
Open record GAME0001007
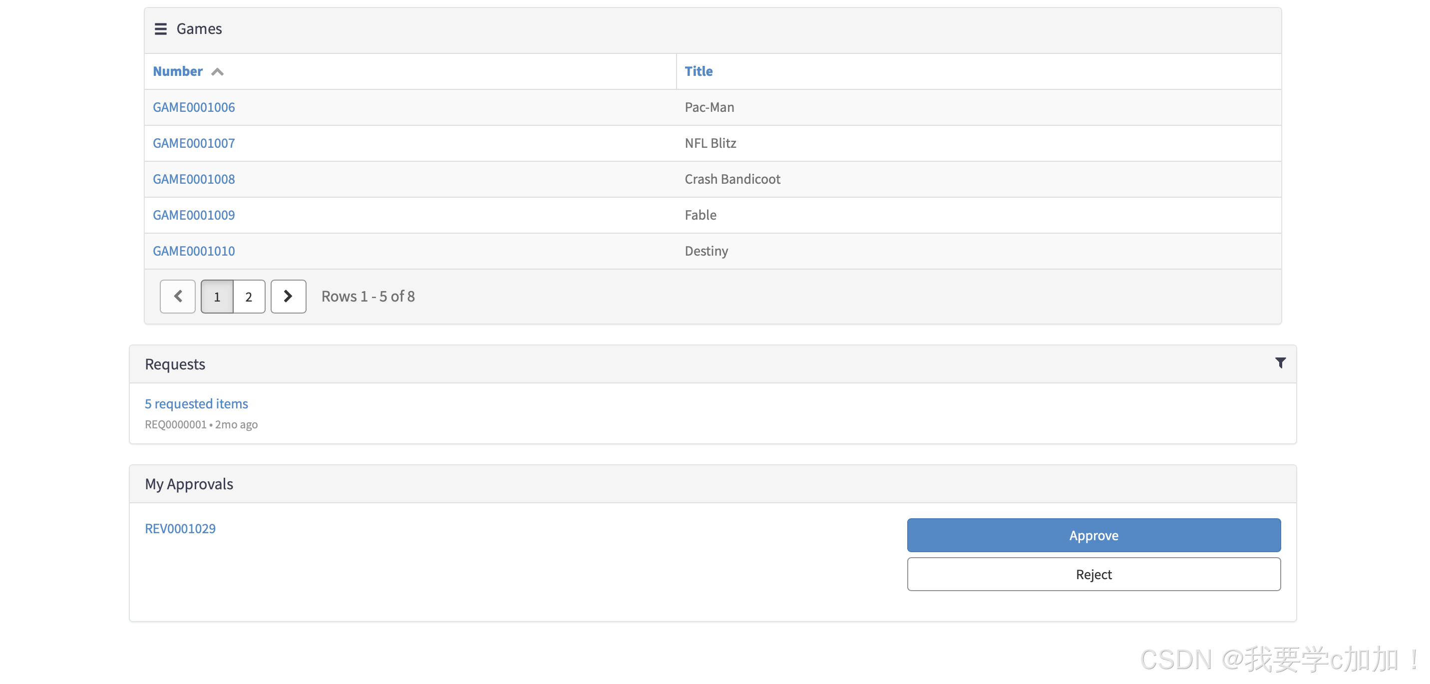[x=194, y=143]
